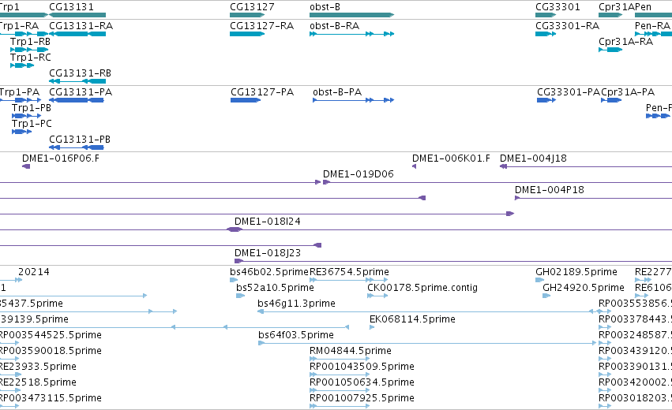Select the RP003590018.5prime EST label
The width and height of the screenshot is (672, 410).
click(51, 351)
